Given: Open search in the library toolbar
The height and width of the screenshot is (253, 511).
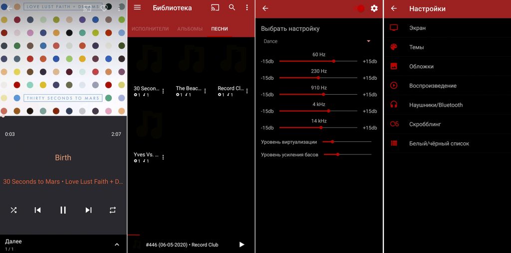Looking at the screenshot, I should 232,8.
